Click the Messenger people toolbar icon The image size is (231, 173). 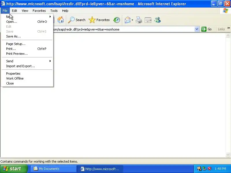click(x=157, y=20)
